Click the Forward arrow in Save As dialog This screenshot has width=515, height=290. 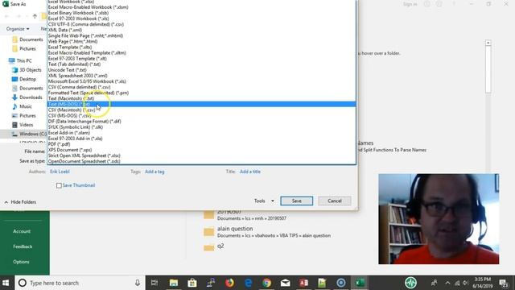click(19, 16)
